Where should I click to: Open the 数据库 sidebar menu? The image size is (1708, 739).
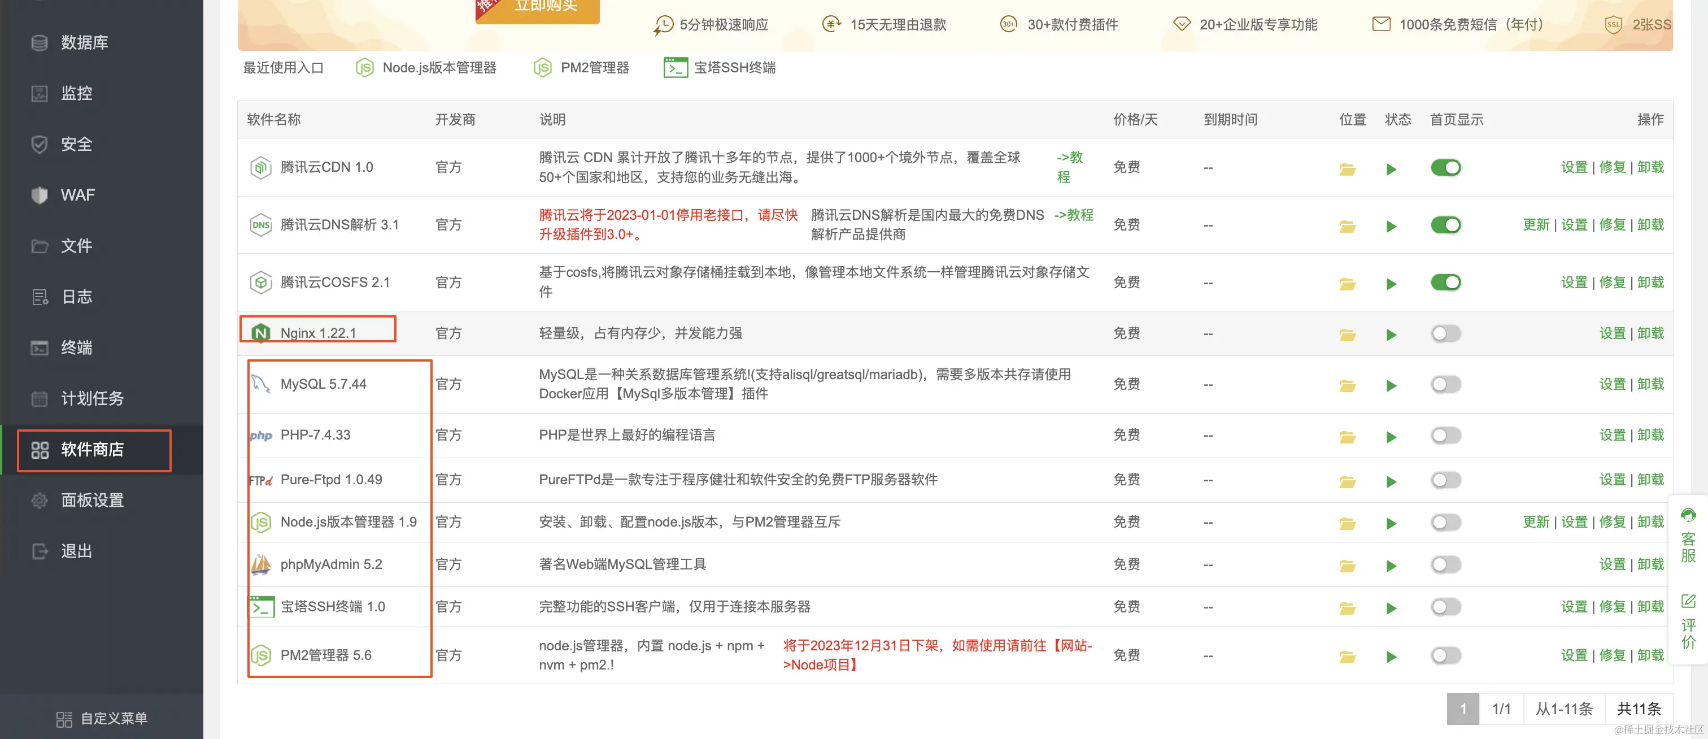tap(84, 42)
